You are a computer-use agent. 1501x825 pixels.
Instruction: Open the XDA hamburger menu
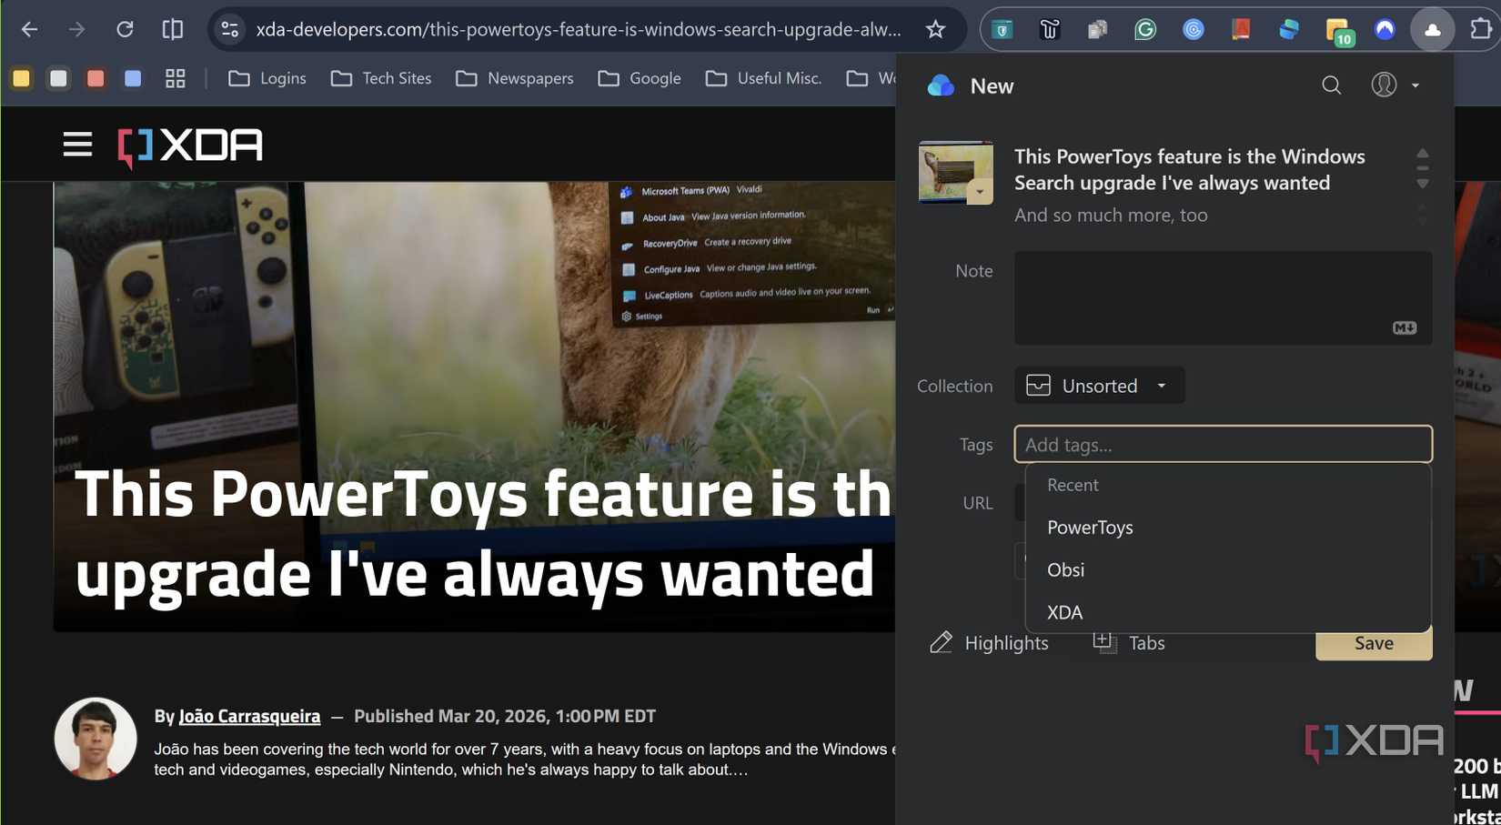[77, 144]
